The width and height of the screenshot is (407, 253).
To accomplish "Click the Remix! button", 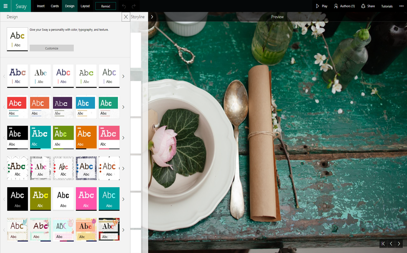I will [105, 6].
